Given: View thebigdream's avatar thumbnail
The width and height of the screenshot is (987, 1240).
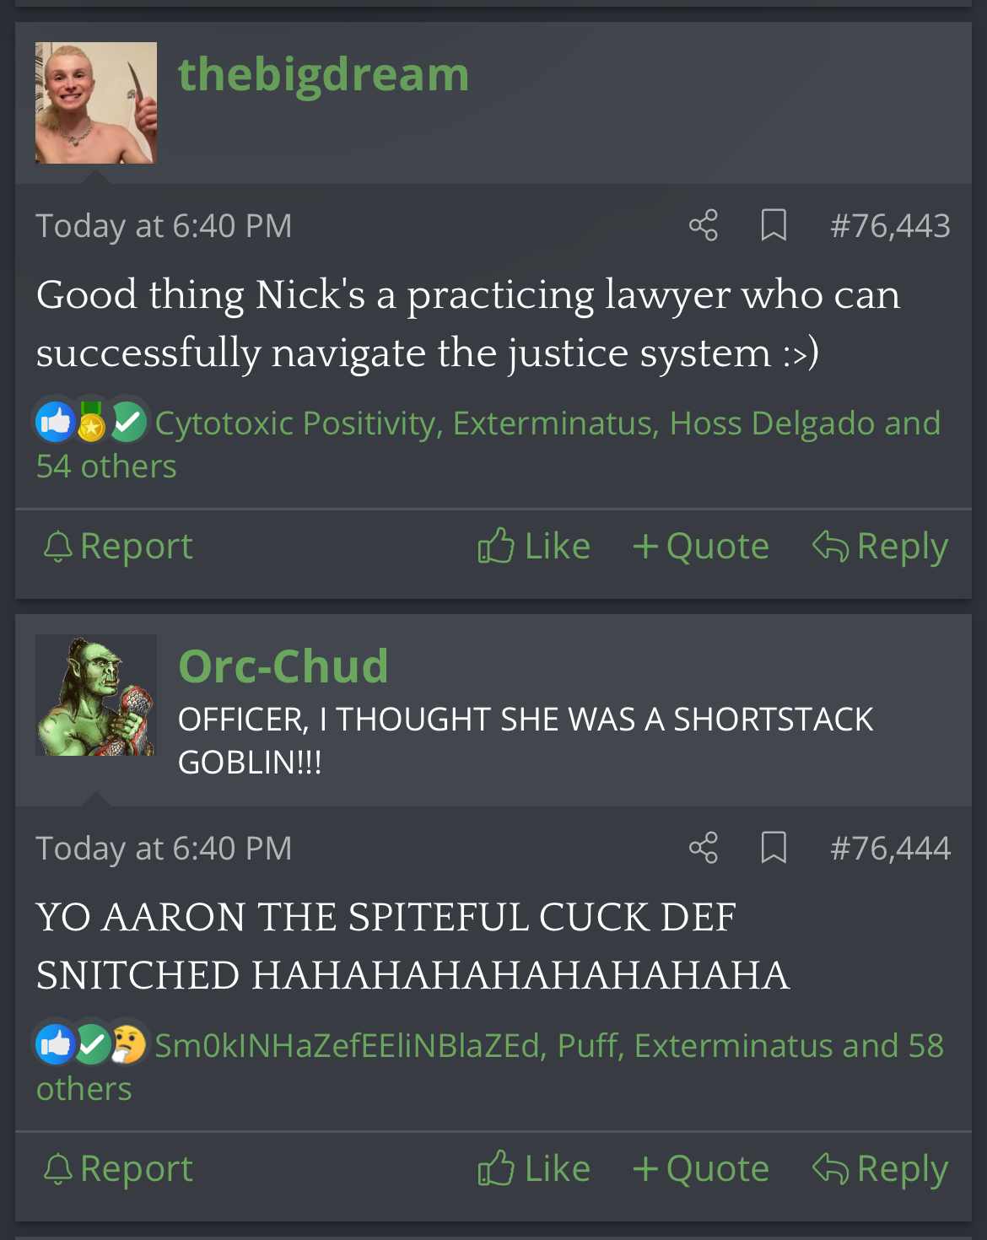Looking at the screenshot, I should pos(96,103).
